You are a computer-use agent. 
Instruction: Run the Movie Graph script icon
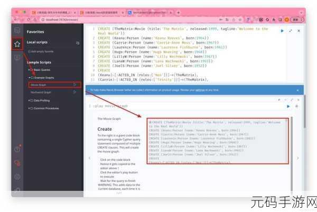[74, 85]
